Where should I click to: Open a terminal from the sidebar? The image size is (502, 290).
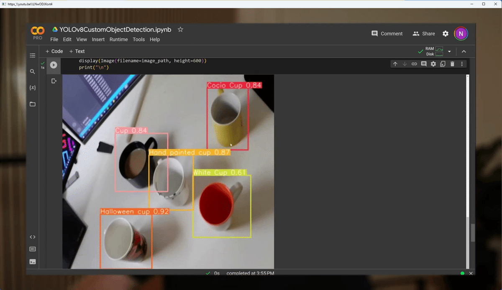tap(32, 261)
